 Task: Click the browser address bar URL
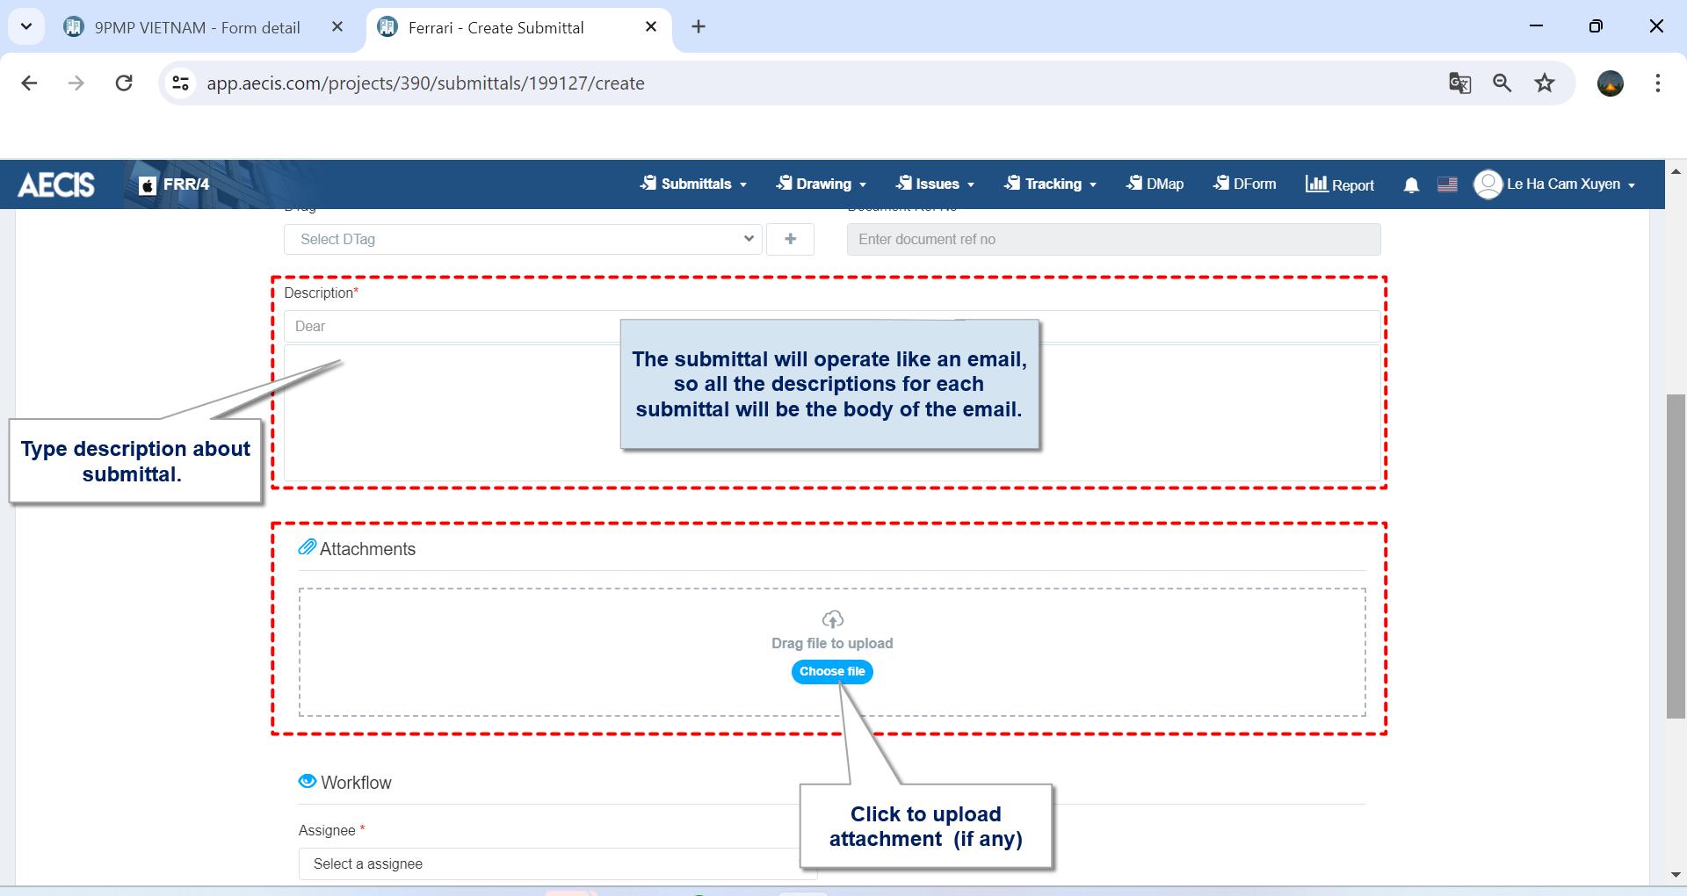click(425, 83)
